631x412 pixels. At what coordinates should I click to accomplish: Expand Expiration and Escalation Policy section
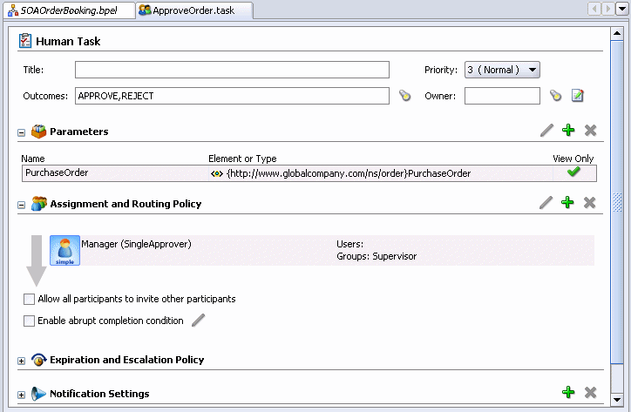21,361
